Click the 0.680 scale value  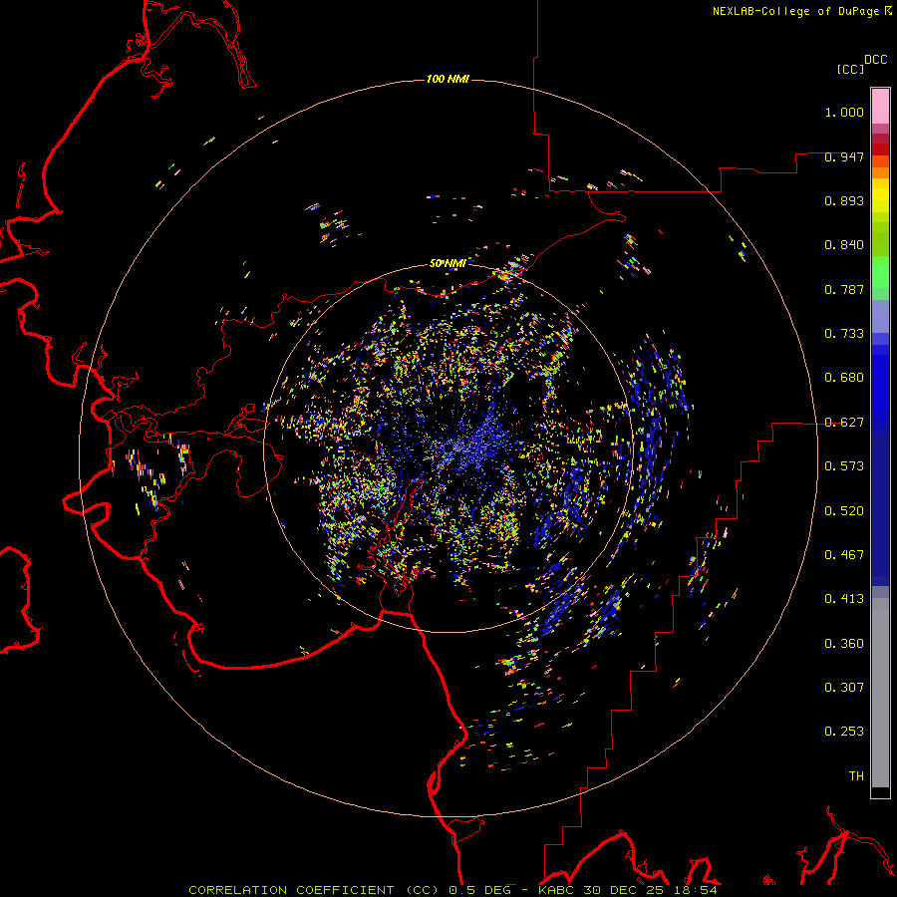(844, 378)
